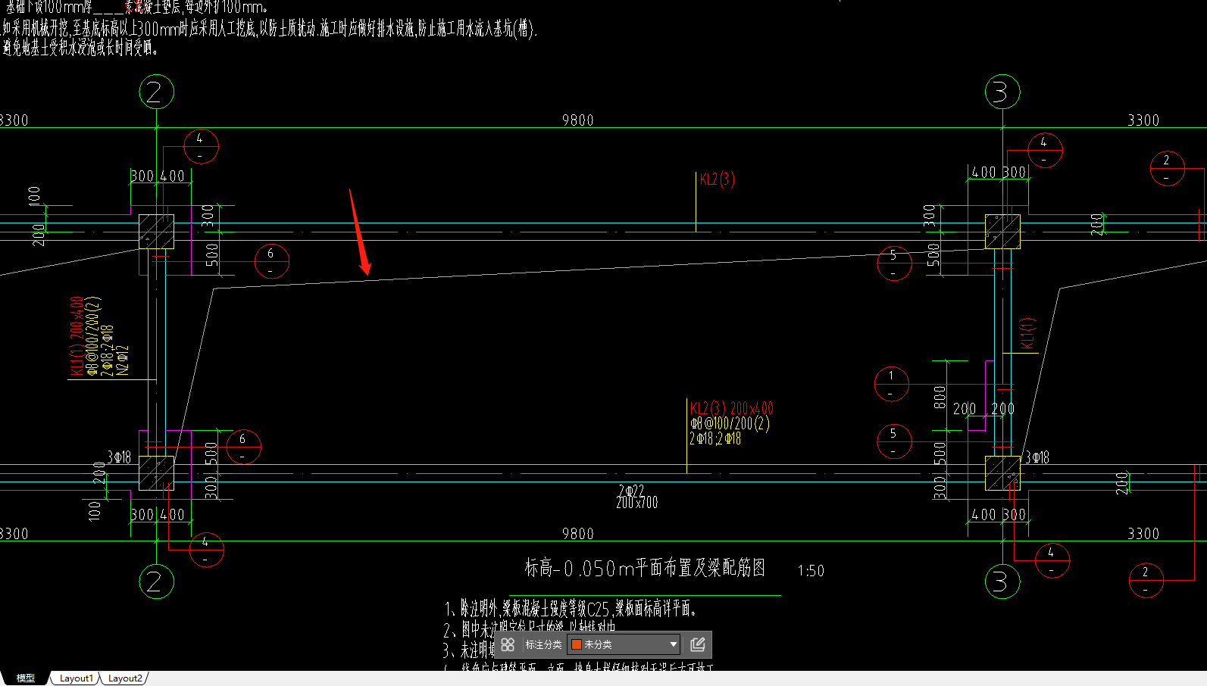Click the four-squares category icon in the annotation toolbar
Screen dimensions: 1207x686
[x=508, y=644]
